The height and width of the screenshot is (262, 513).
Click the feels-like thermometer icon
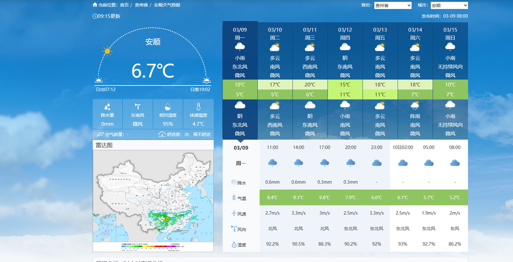point(198,107)
